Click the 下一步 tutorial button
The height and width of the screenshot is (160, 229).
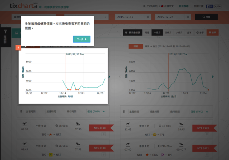point(81,39)
